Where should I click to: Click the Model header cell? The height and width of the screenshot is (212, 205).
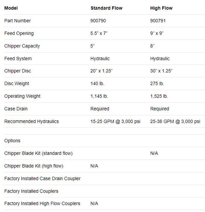(11, 8)
